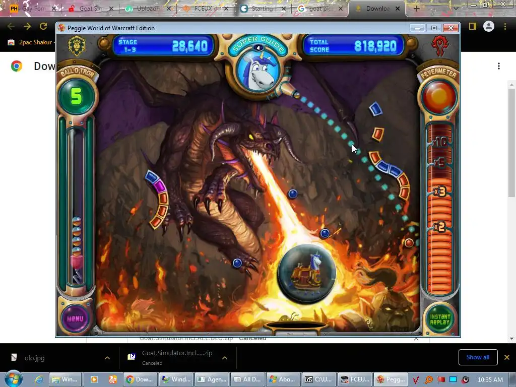The width and height of the screenshot is (516, 387).
Task: Hit the orange round peg at right edge
Action: coord(409,243)
